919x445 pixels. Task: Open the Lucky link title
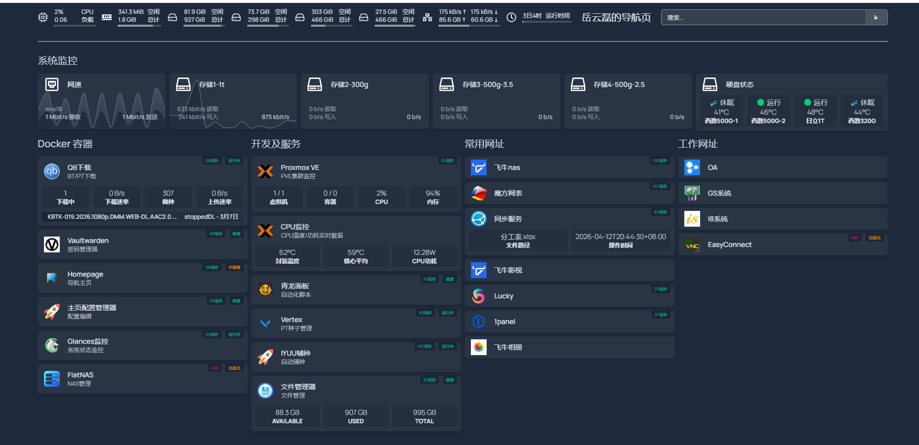pos(503,296)
